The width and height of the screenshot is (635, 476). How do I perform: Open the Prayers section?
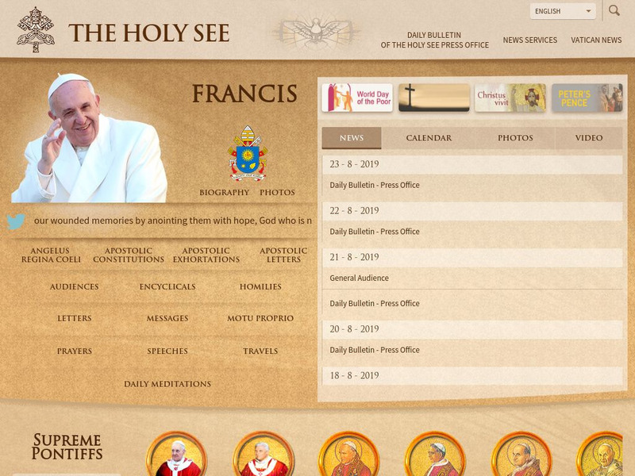pyautogui.click(x=74, y=351)
